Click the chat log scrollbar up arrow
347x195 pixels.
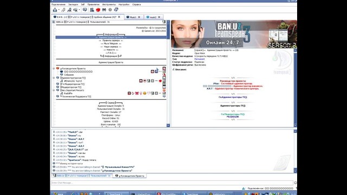[x=295, y=131]
